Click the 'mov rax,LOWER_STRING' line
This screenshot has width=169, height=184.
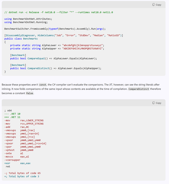click(24, 120)
